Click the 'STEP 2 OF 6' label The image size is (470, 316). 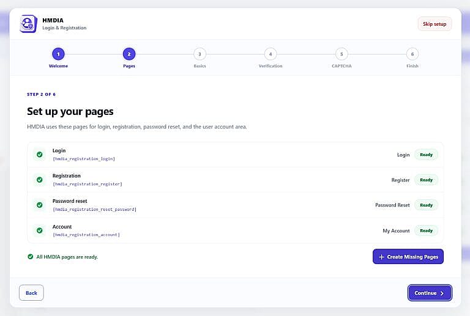(42, 94)
